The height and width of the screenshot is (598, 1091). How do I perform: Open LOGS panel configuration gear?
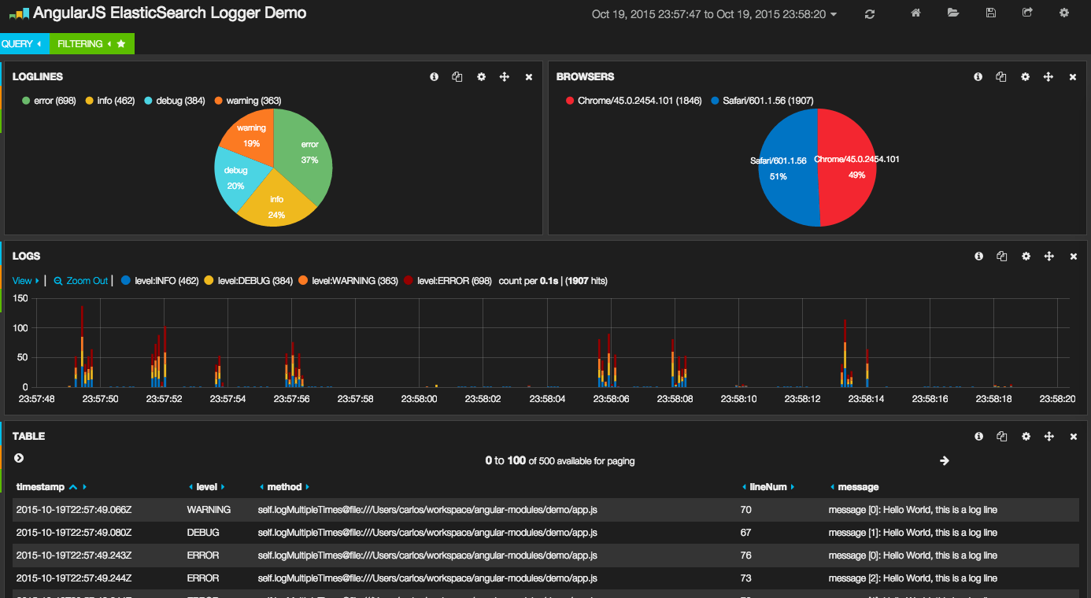[x=1026, y=257]
